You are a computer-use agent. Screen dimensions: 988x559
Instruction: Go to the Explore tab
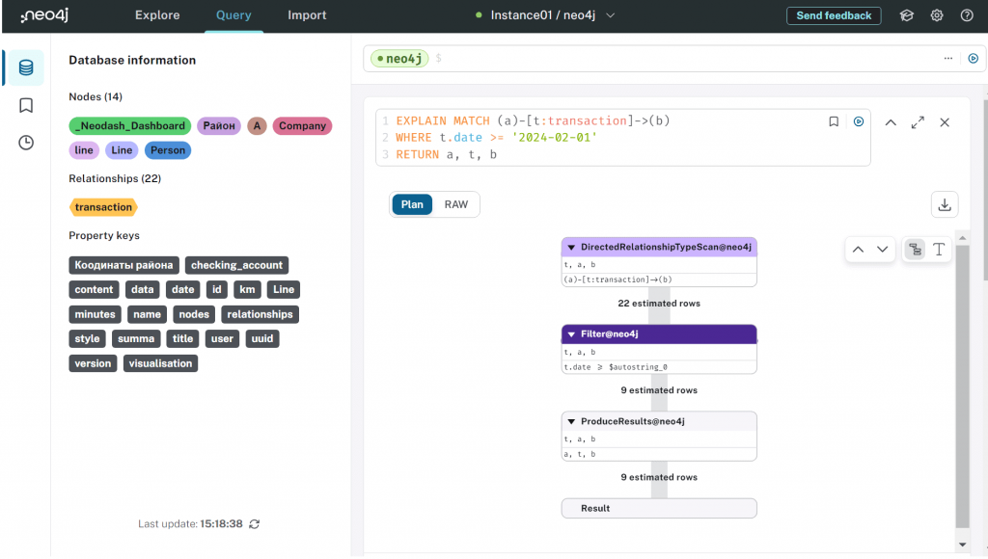coord(157,15)
